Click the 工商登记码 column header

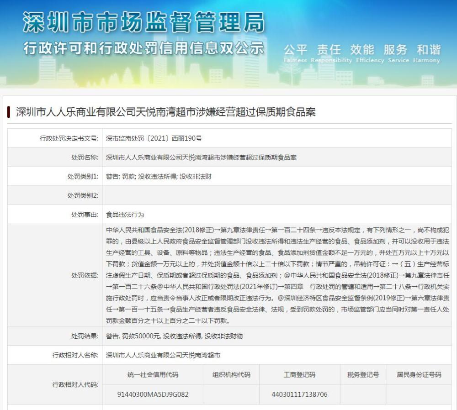pyautogui.click(x=299, y=375)
